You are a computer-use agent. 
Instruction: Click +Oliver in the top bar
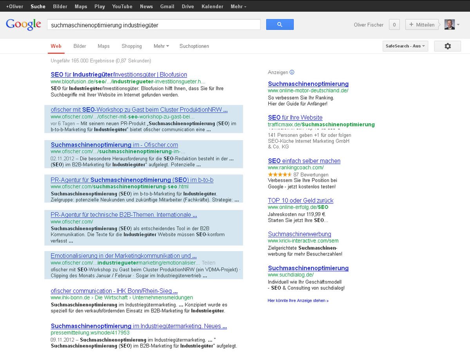[x=14, y=6]
